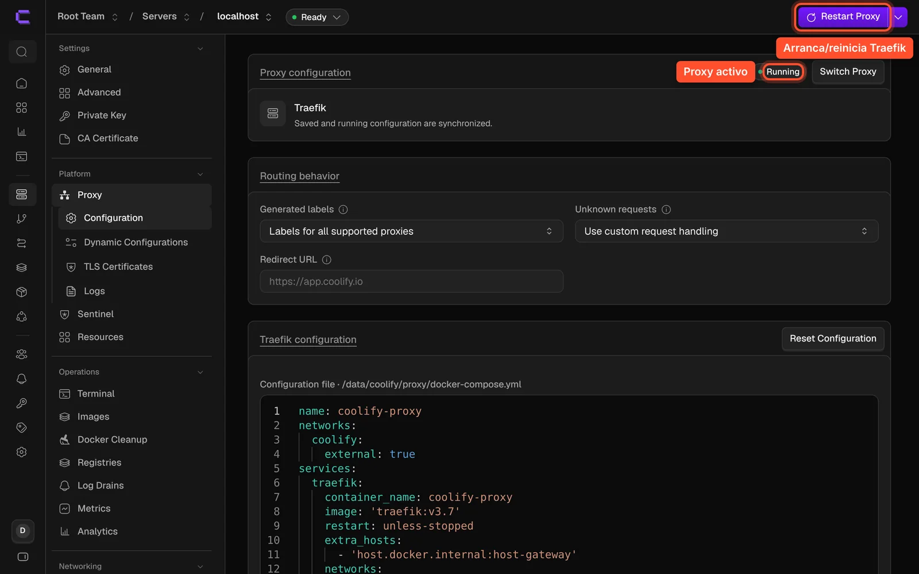Viewport: 919px width, 574px height.
Task: Click the Switch Proxy button
Action: pyautogui.click(x=848, y=72)
